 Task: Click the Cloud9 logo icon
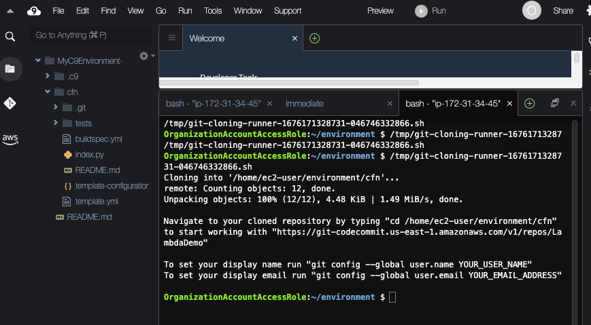(x=34, y=11)
